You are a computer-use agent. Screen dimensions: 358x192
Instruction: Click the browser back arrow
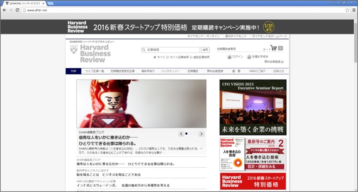coord(4,10)
